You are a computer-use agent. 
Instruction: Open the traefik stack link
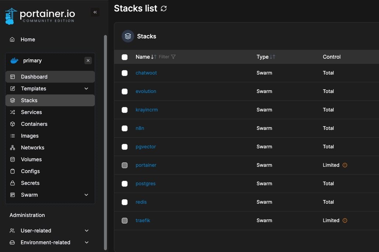pyautogui.click(x=143, y=220)
